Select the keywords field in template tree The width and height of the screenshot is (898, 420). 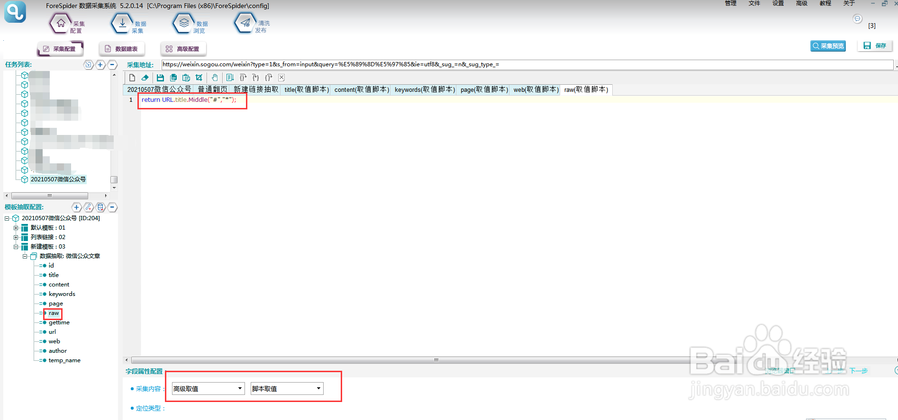point(62,294)
